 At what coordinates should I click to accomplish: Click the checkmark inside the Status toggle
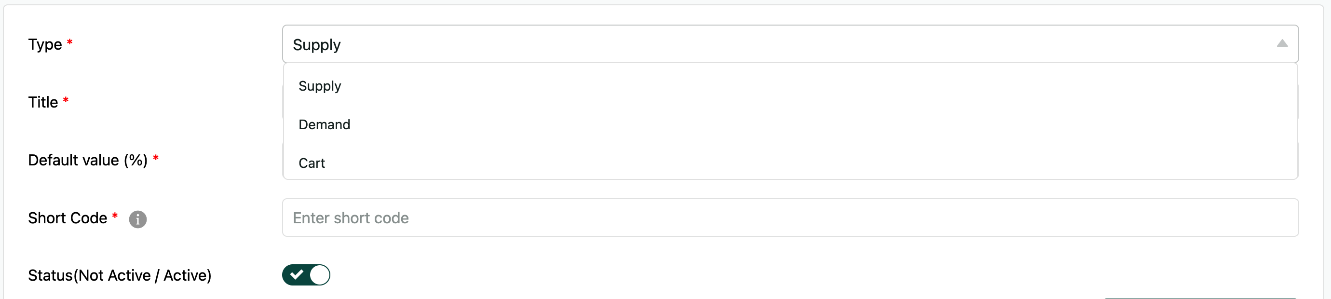(x=297, y=275)
